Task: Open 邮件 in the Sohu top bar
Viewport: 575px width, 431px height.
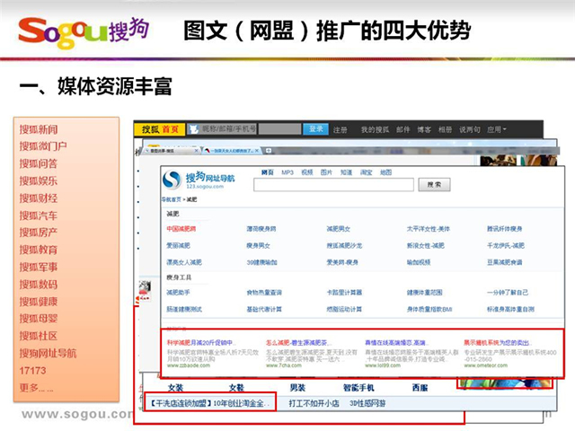Action: [403, 130]
